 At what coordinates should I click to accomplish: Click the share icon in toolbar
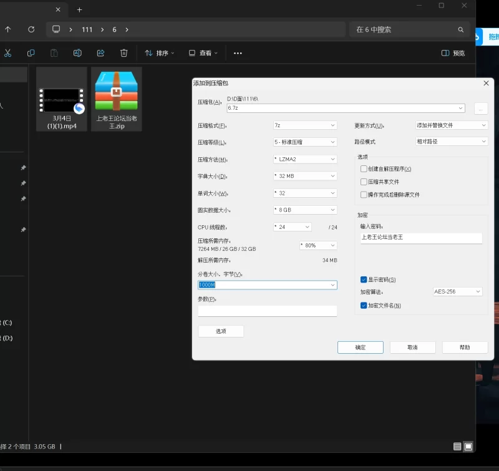pos(100,53)
